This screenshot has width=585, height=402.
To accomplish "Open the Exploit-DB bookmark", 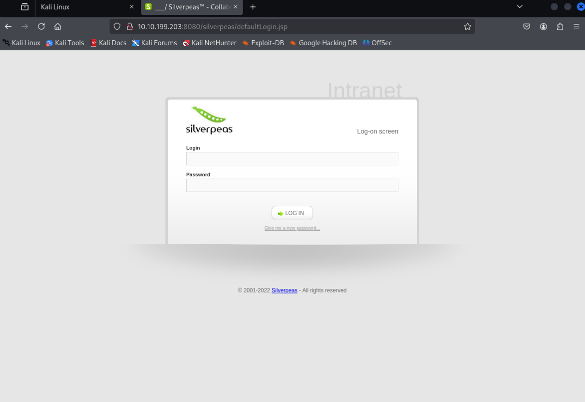I will (263, 43).
